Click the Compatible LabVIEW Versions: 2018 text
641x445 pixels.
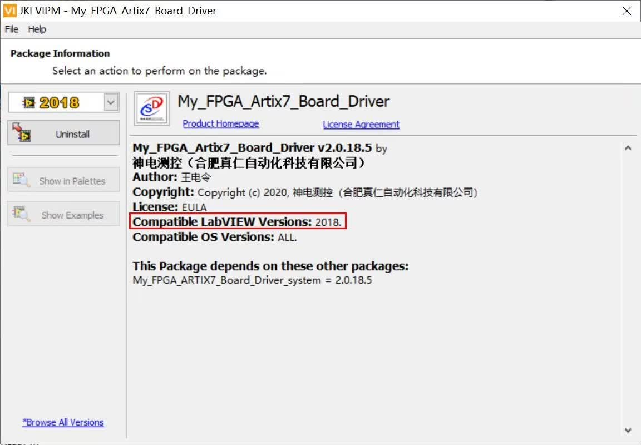[237, 222]
